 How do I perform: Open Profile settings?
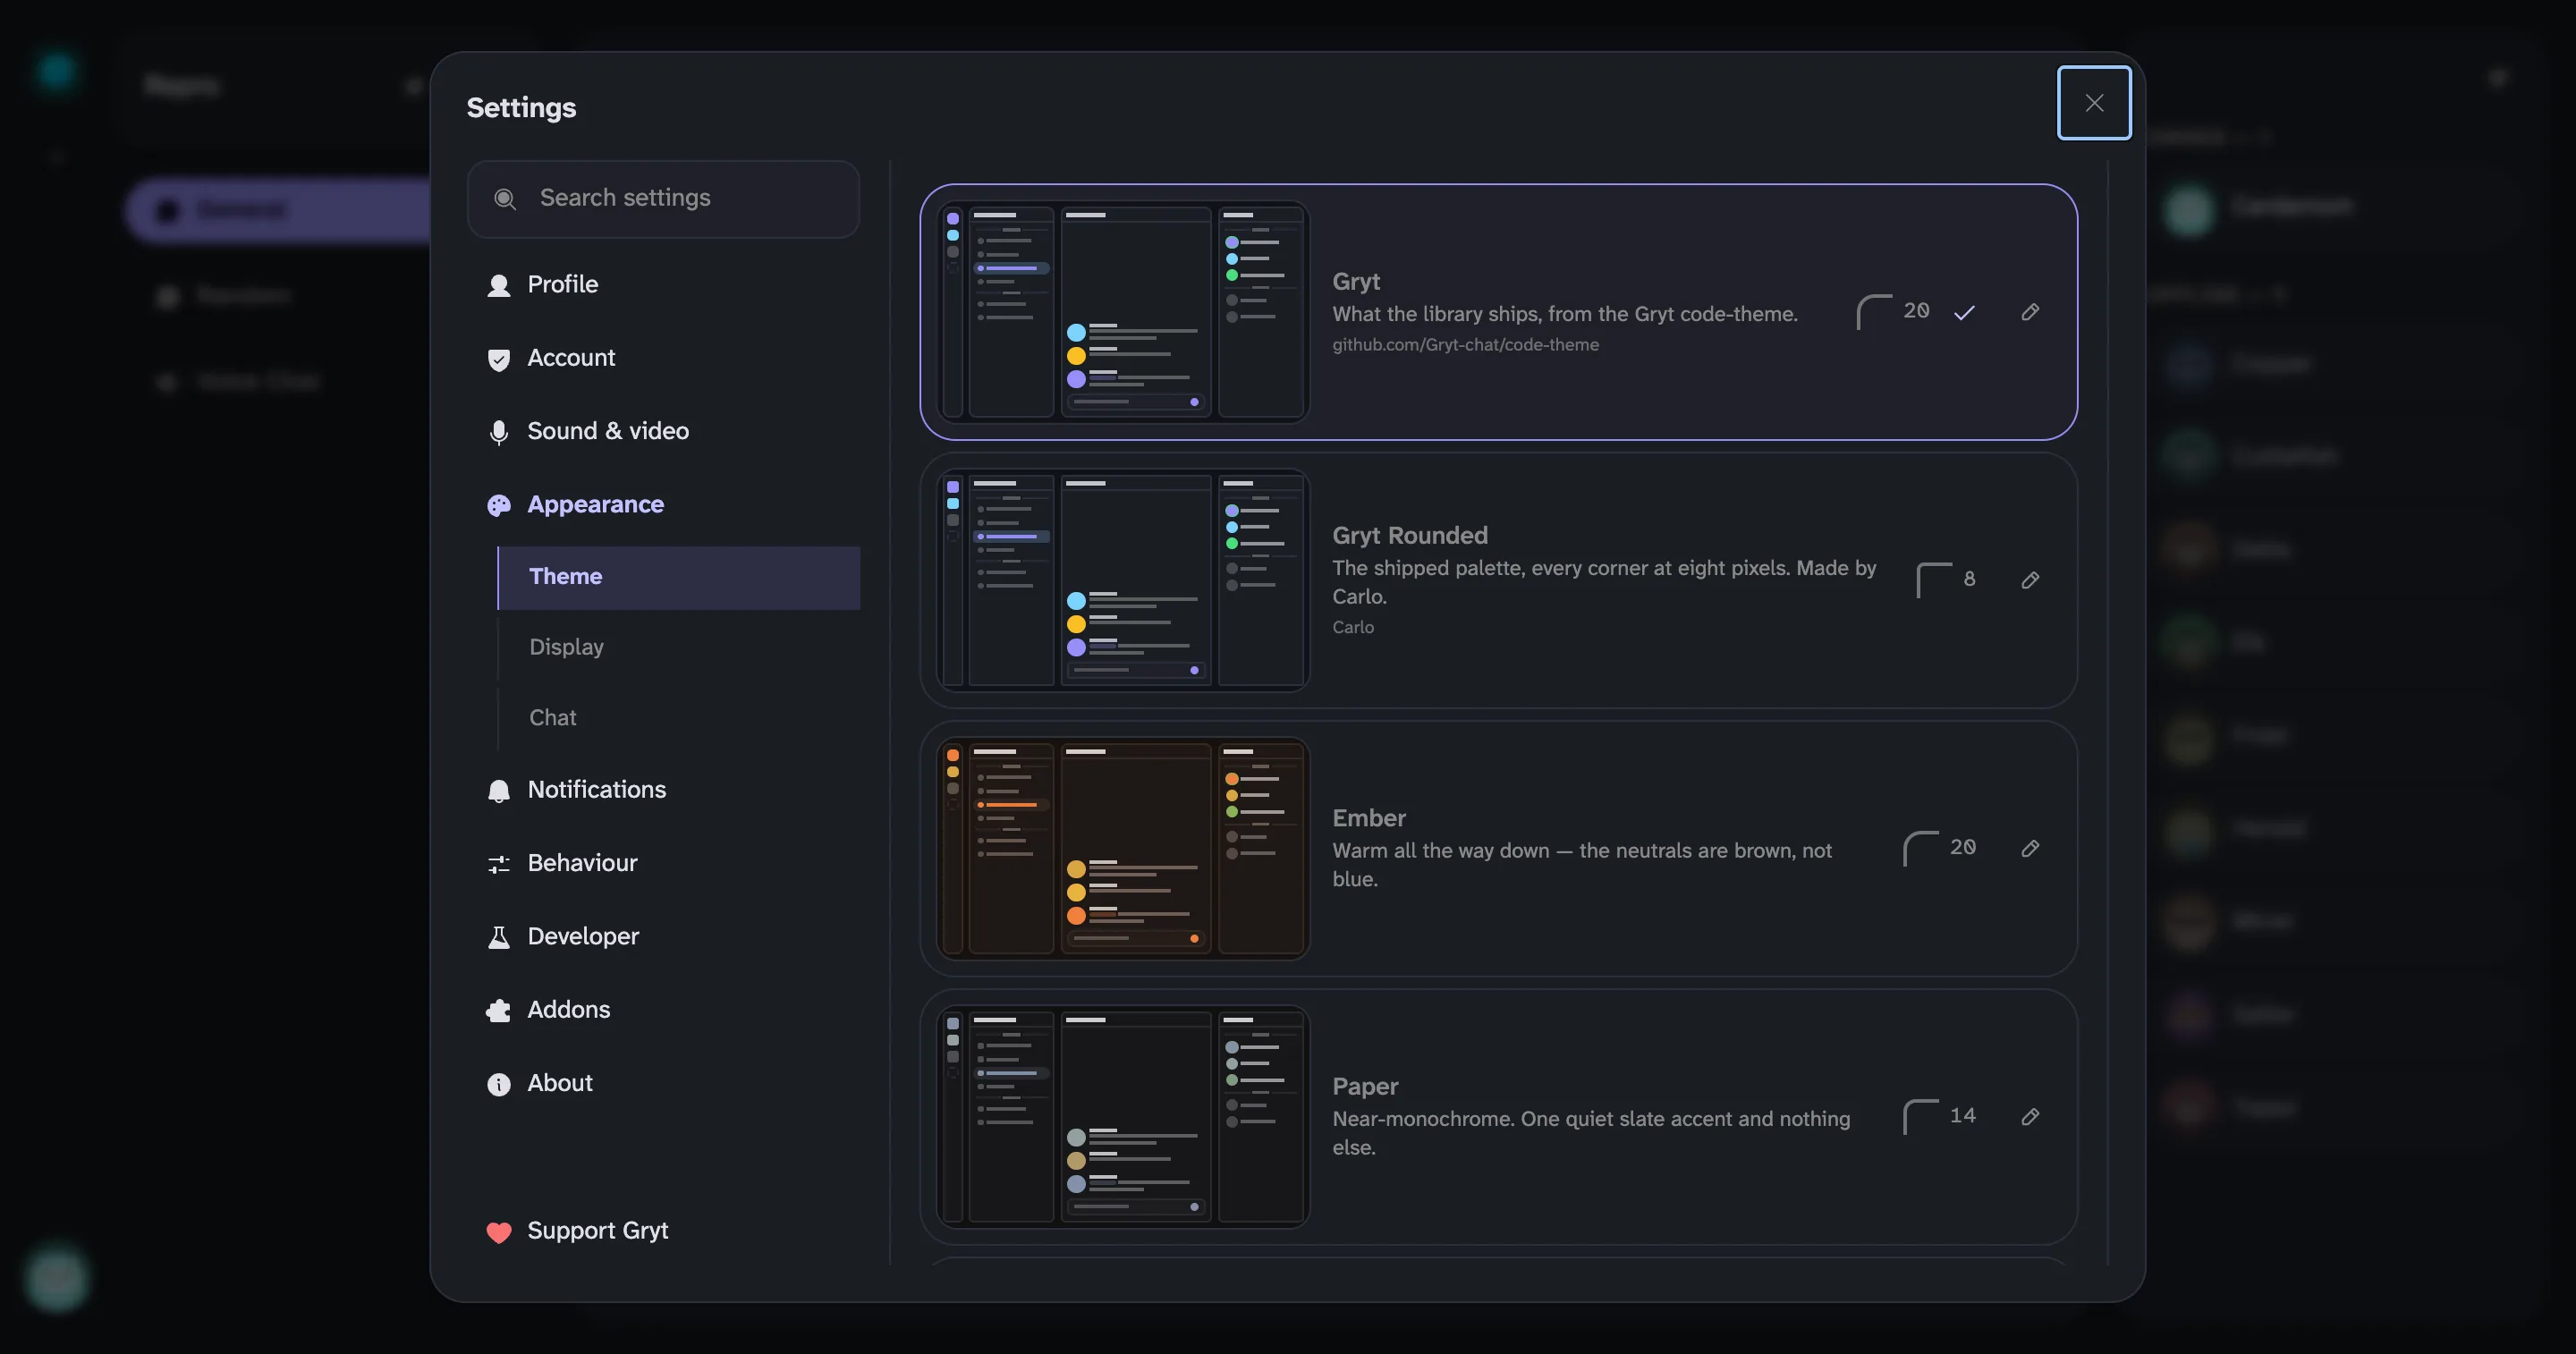point(664,285)
